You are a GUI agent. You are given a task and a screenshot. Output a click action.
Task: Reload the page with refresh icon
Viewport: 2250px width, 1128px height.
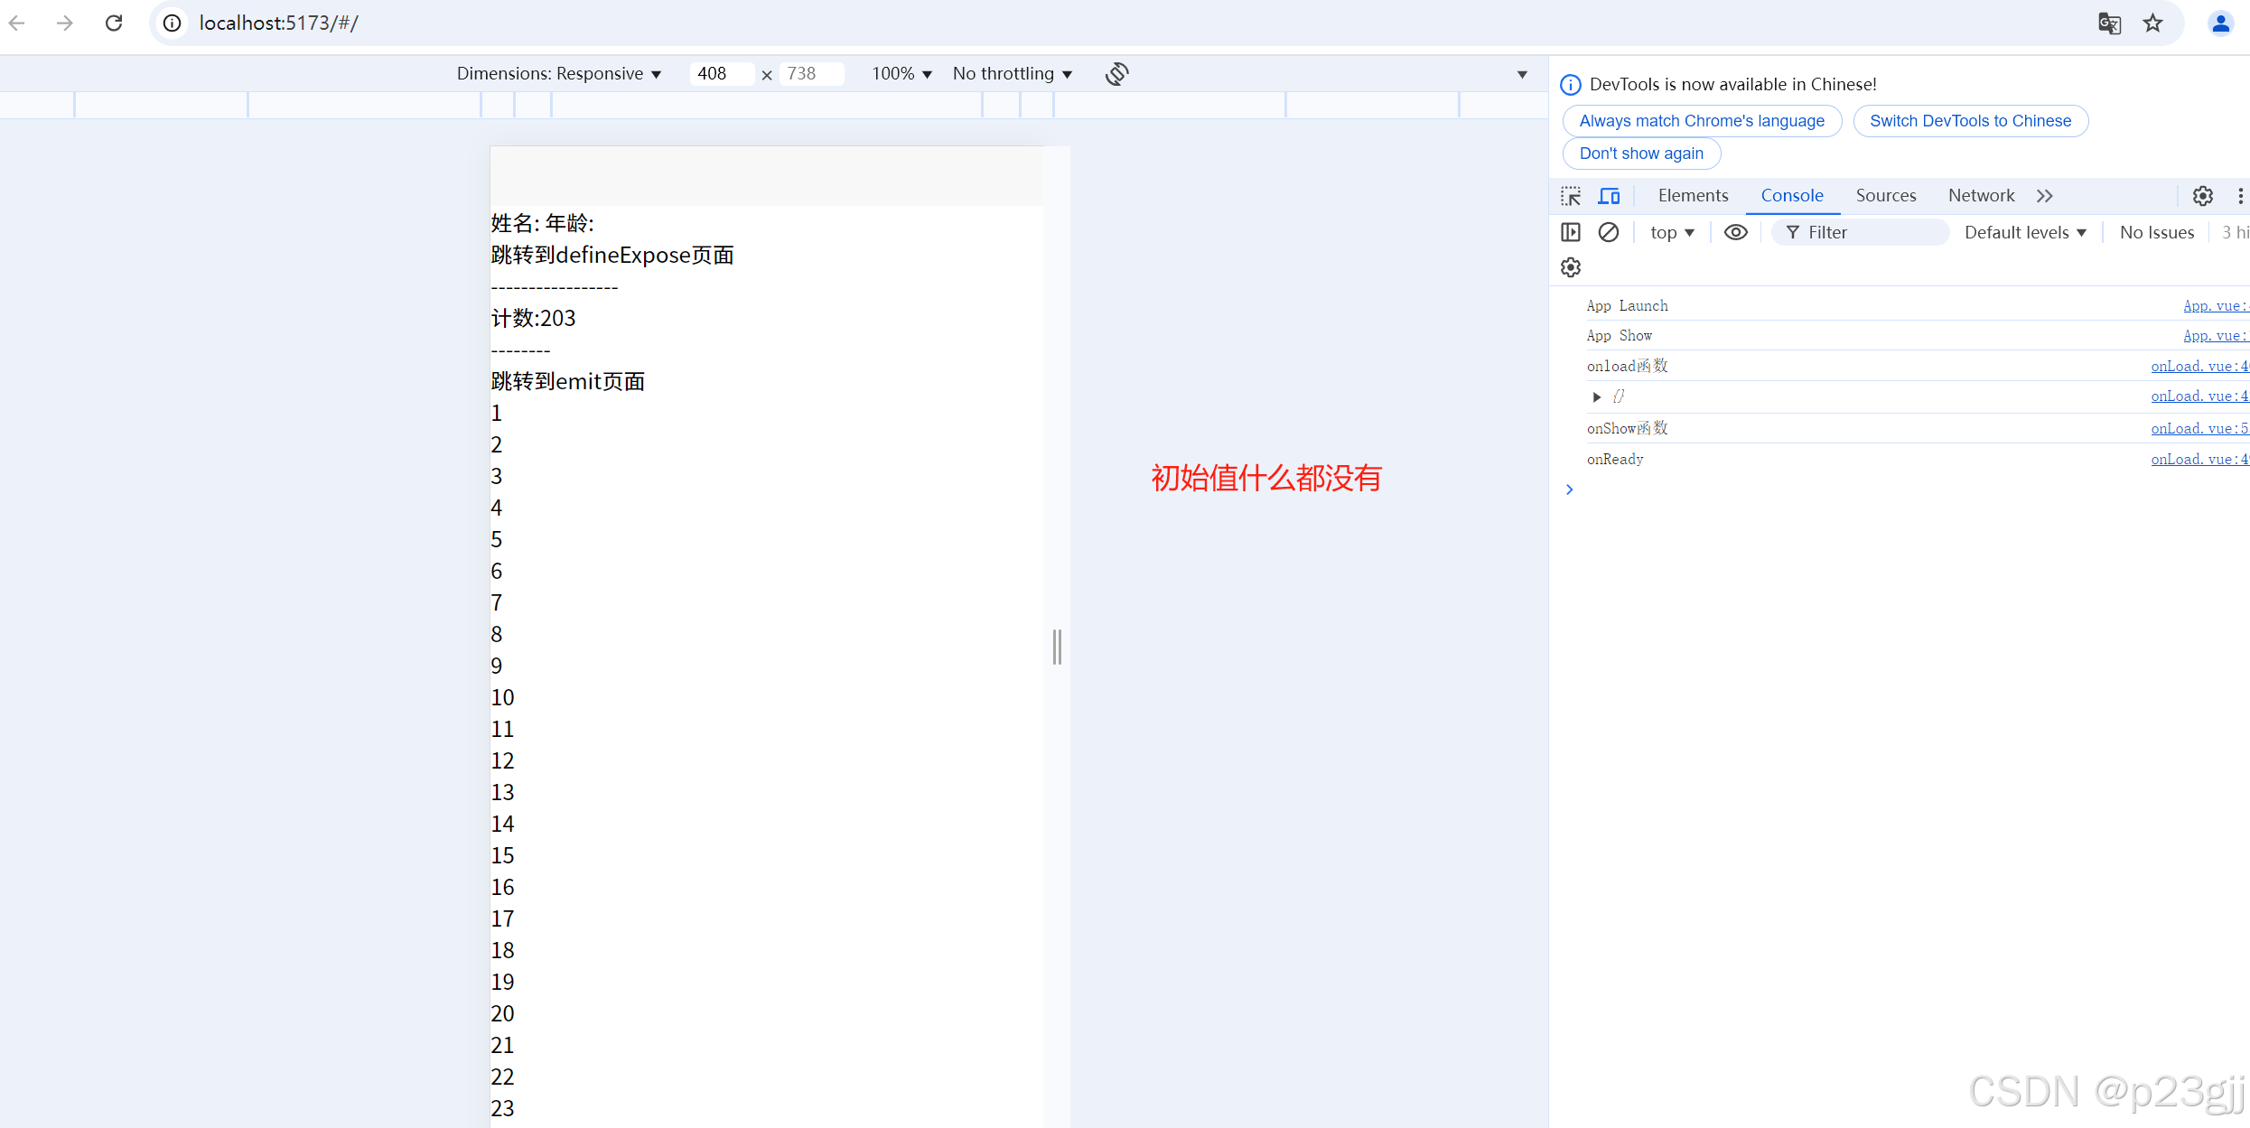click(114, 23)
